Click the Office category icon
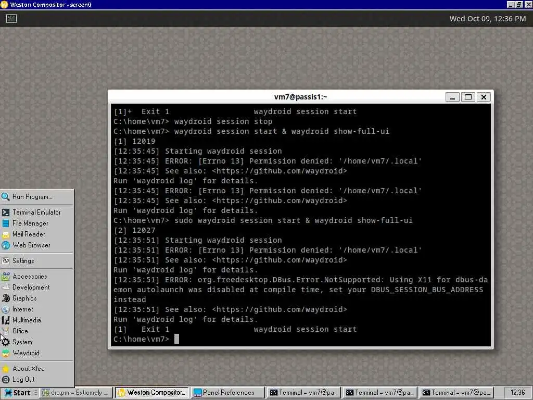 tap(5, 331)
